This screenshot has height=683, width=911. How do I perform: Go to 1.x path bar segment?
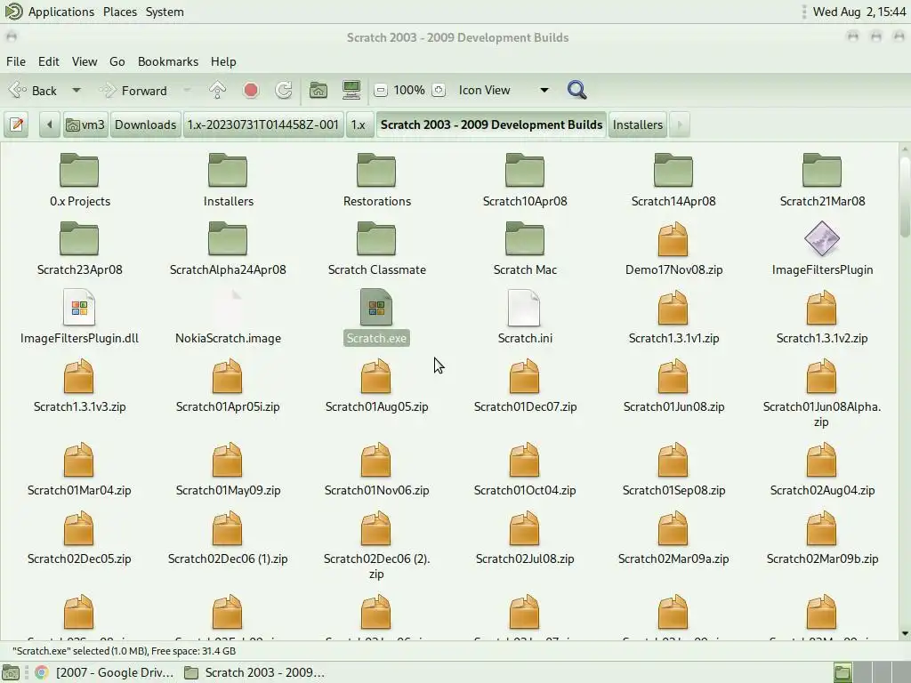click(x=359, y=125)
